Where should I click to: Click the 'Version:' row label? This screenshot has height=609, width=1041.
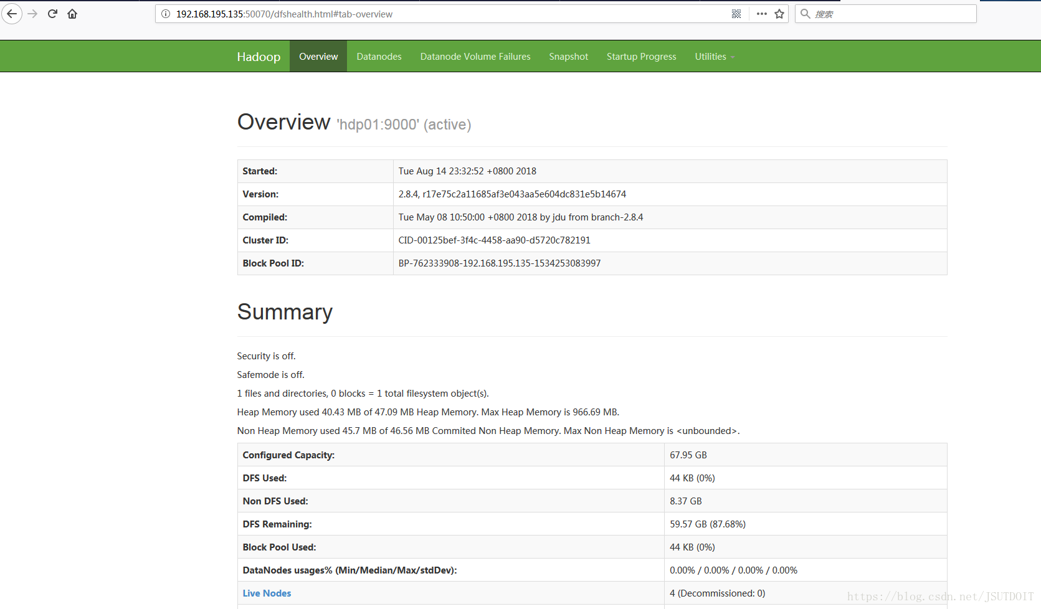260,194
